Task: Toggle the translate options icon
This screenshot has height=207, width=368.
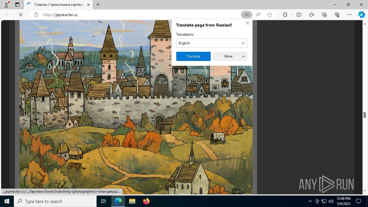Action: (x=246, y=15)
